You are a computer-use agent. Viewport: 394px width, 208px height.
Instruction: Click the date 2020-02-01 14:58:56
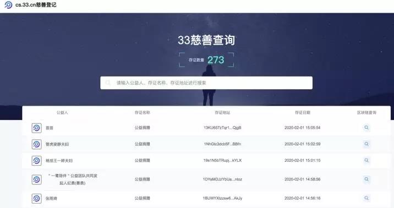coord(303,179)
